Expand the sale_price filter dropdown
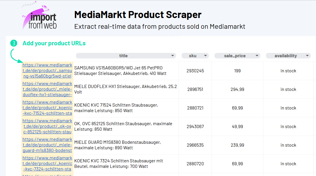Viewport: 316px width, 176px height. (257, 56)
